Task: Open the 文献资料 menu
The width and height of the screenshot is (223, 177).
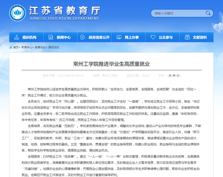Action: [x=197, y=37]
